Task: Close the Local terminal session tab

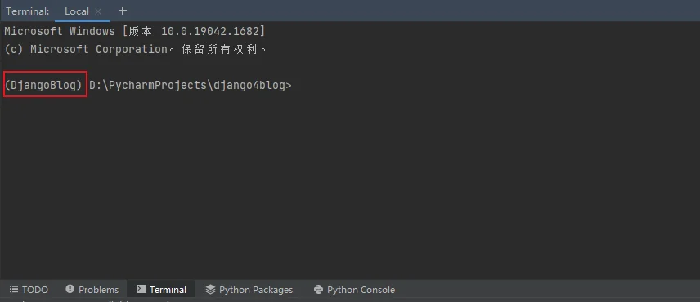Action: (x=99, y=11)
